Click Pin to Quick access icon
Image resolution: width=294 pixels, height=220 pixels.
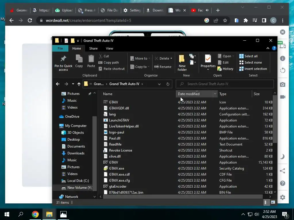pyautogui.click(x=63, y=63)
